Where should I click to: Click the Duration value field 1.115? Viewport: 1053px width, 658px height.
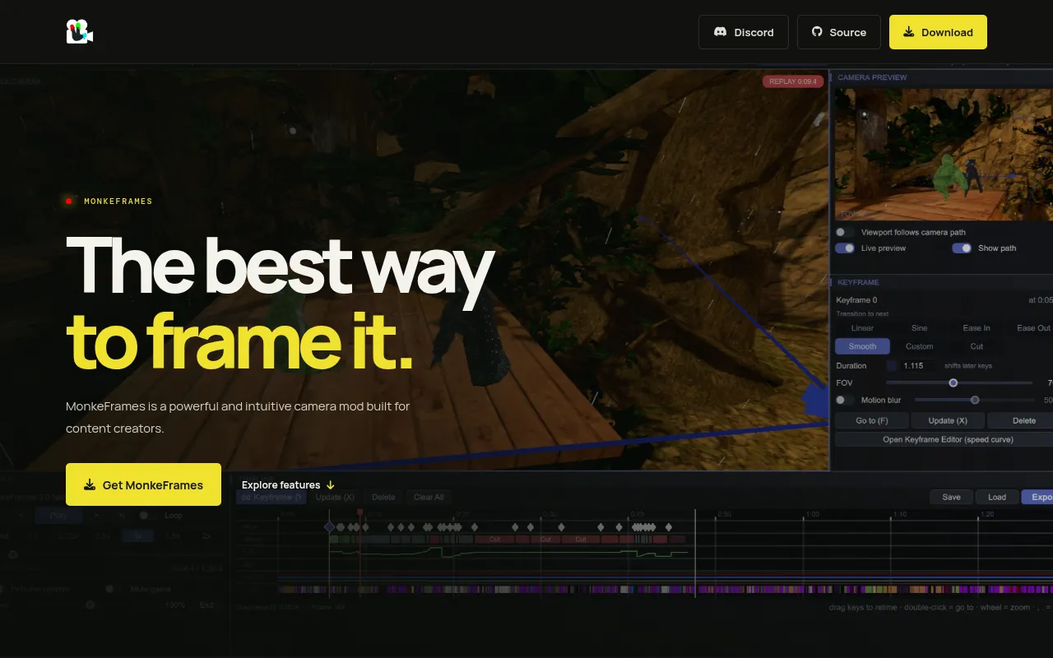tap(919, 365)
